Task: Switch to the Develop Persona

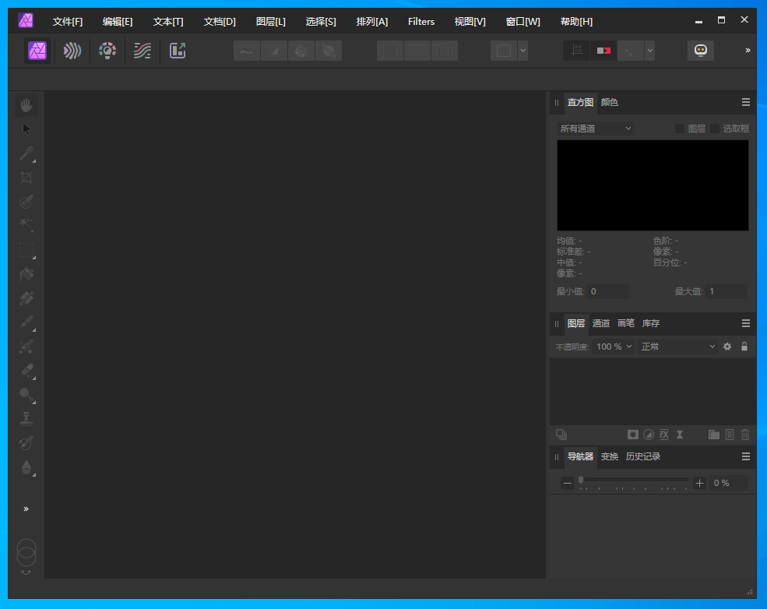Action: point(107,51)
